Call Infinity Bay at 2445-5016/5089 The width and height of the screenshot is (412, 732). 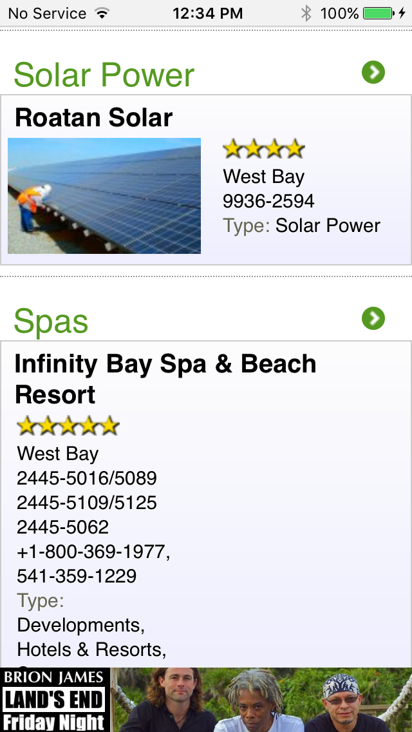87,478
